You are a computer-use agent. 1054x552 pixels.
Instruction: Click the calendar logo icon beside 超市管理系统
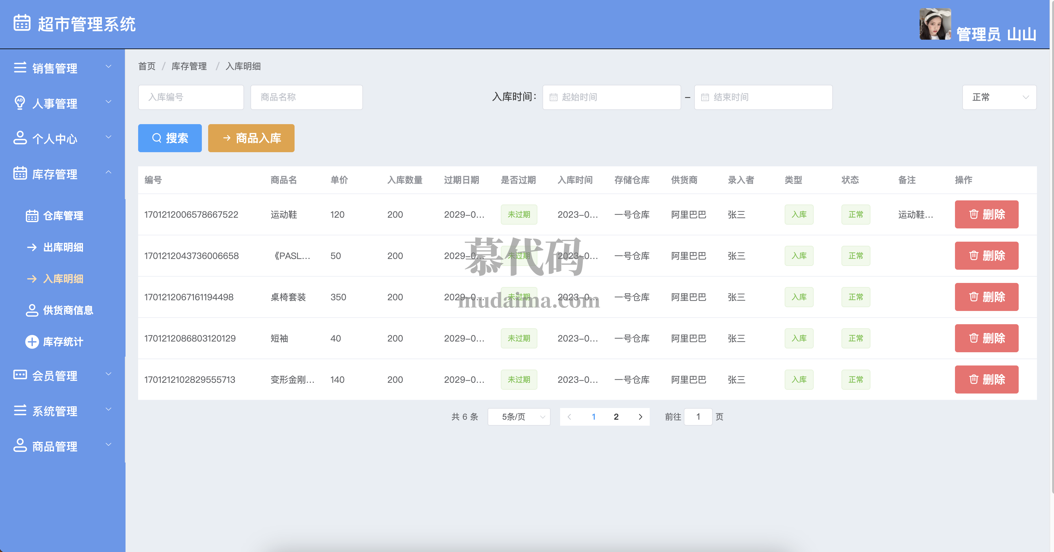[22, 23]
